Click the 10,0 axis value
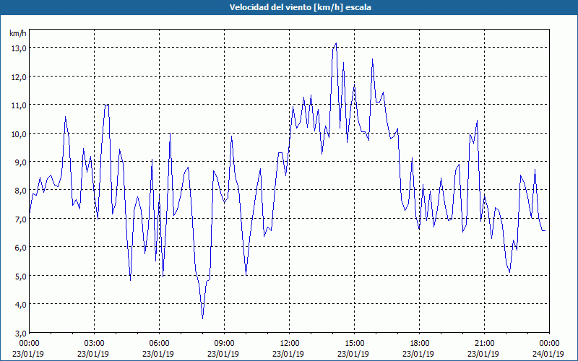Screen dimensions: 578x361 coord(18,134)
